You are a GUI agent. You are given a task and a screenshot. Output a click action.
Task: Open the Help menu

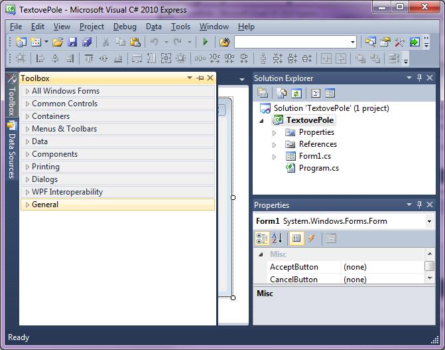[246, 27]
